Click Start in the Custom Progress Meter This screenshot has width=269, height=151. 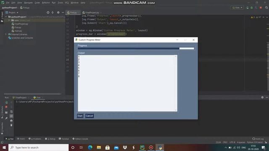pyautogui.click(x=80, y=116)
